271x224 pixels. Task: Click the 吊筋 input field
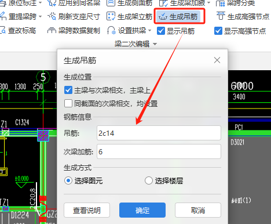coord(159,133)
